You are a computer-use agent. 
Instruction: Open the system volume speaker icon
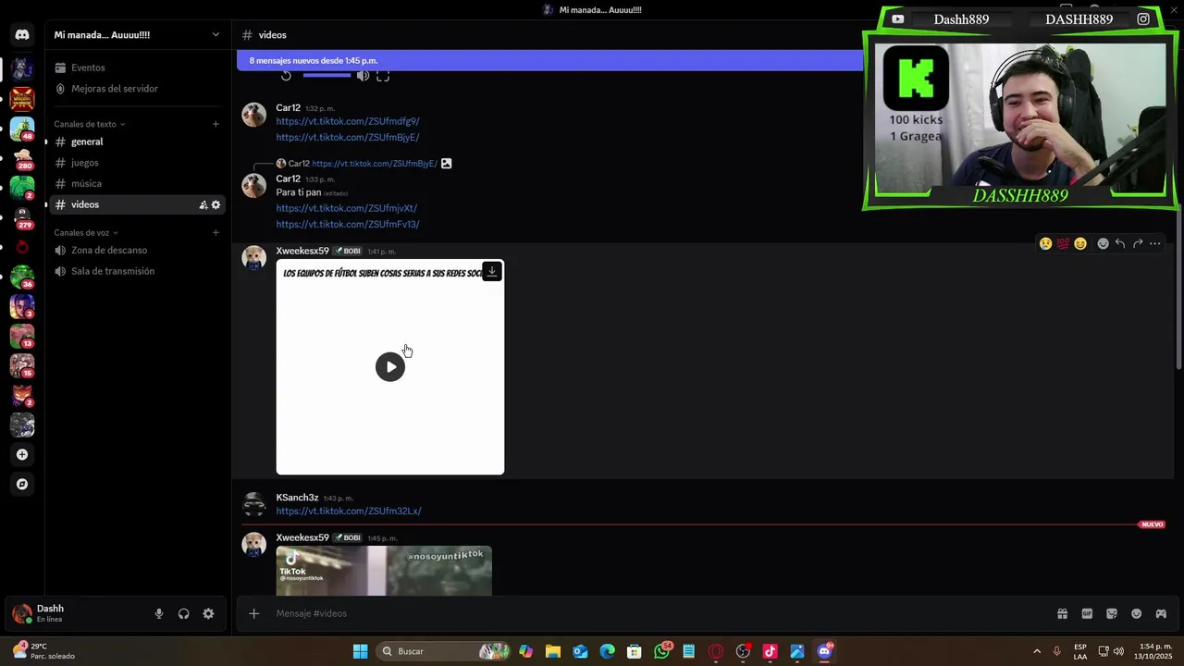point(1118,651)
